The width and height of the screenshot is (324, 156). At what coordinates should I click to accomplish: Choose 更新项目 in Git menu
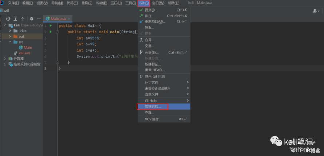(x=164, y=22)
